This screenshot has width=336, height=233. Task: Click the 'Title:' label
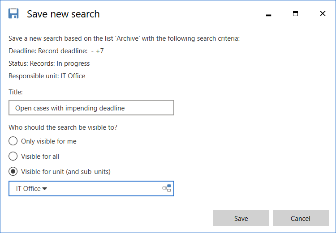(16, 92)
